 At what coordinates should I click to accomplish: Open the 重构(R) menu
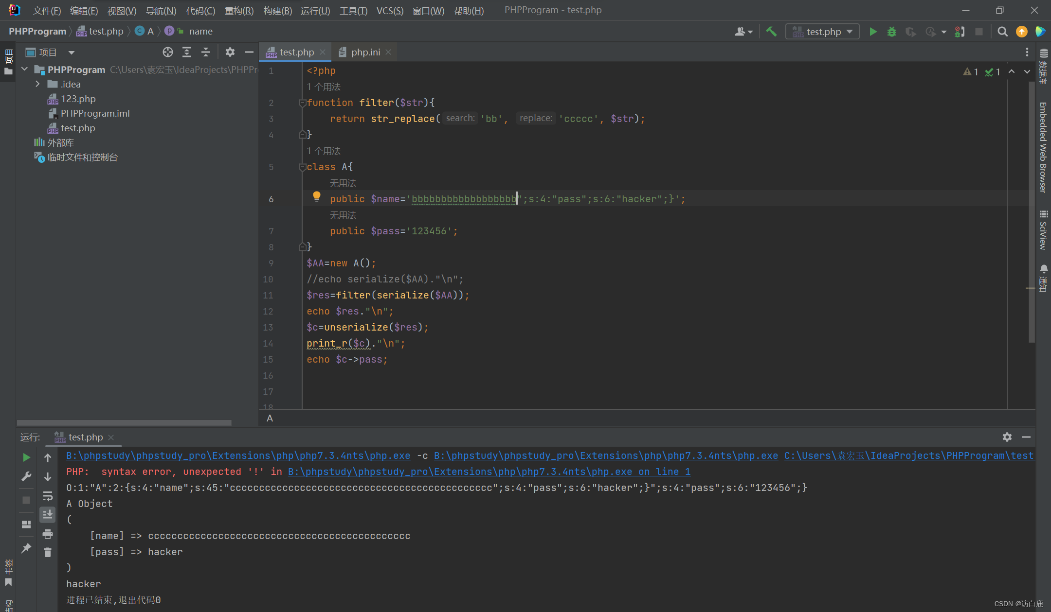coord(239,10)
